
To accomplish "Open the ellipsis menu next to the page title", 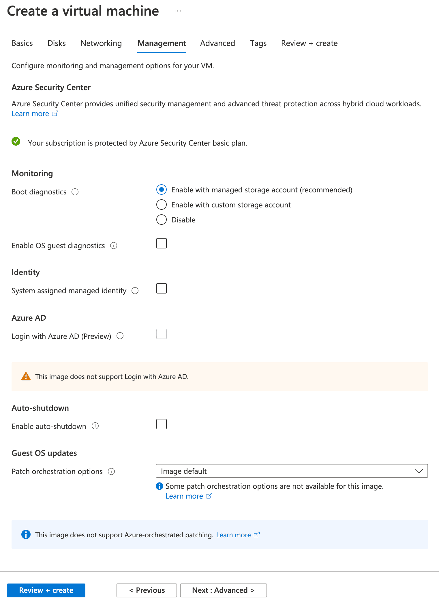I will [177, 11].
